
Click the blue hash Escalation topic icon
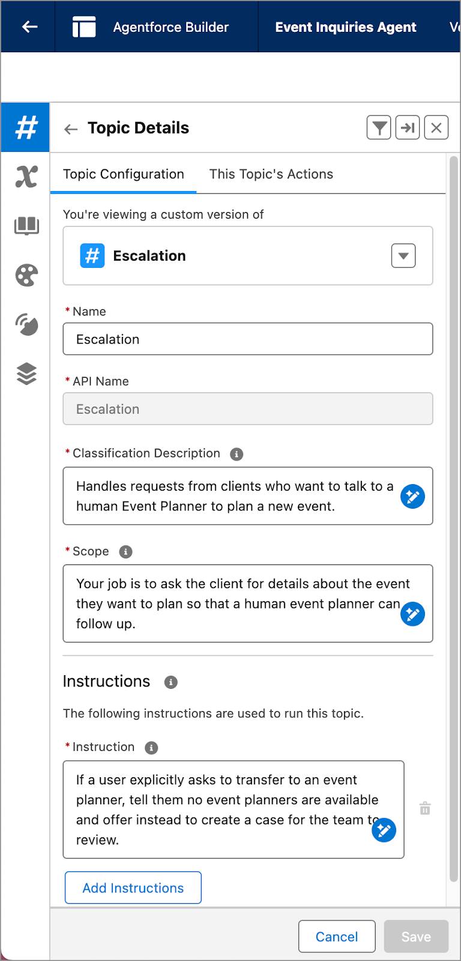pos(92,255)
